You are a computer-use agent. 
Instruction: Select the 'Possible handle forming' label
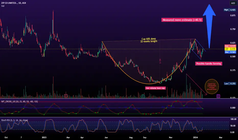click(209, 64)
